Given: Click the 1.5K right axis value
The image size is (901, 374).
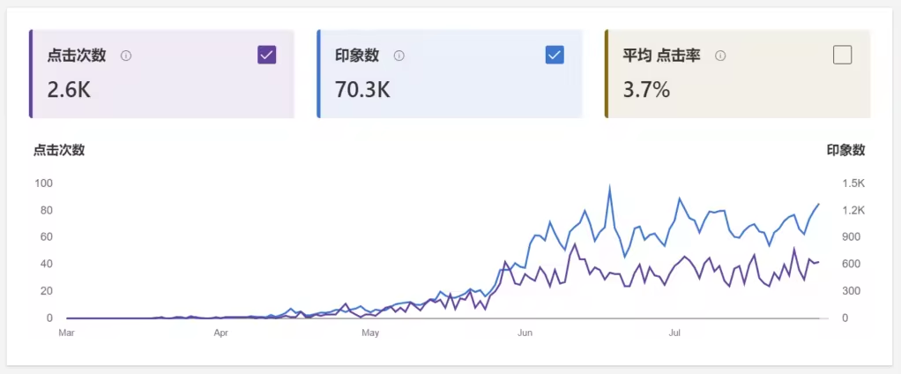Looking at the screenshot, I should tap(853, 183).
